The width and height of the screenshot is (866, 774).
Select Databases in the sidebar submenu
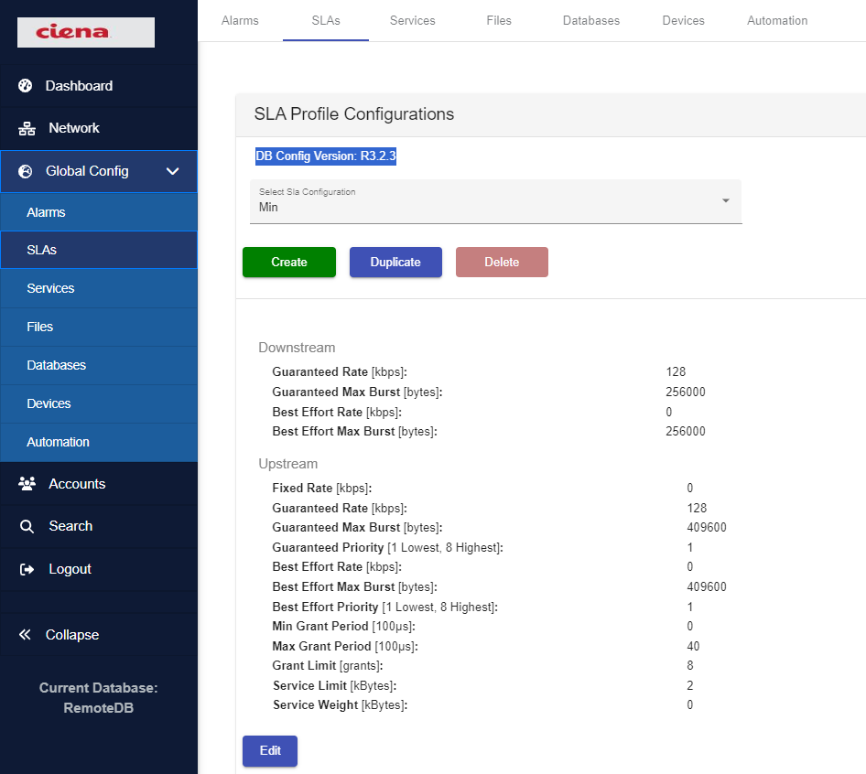point(99,365)
